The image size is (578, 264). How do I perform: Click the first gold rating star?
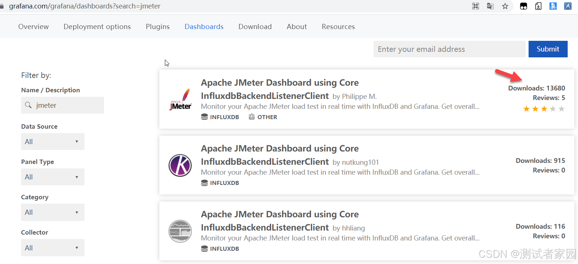pyautogui.click(x=526, y=109)
